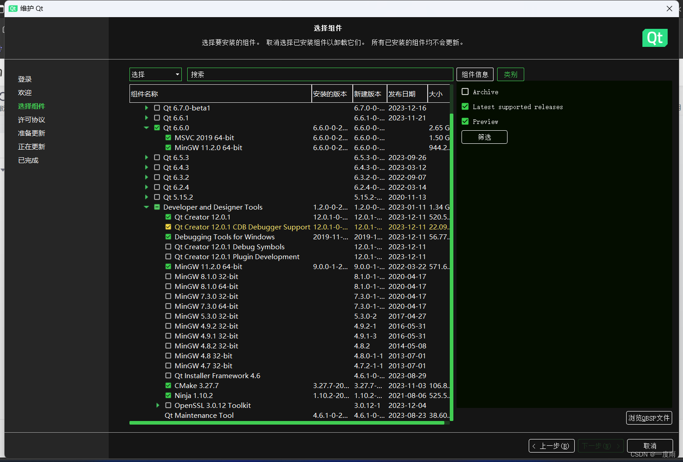Expand the Qt 6.7.0-beta1 tree node
This screenshot has height=462, width=683.
click(147, 108)
